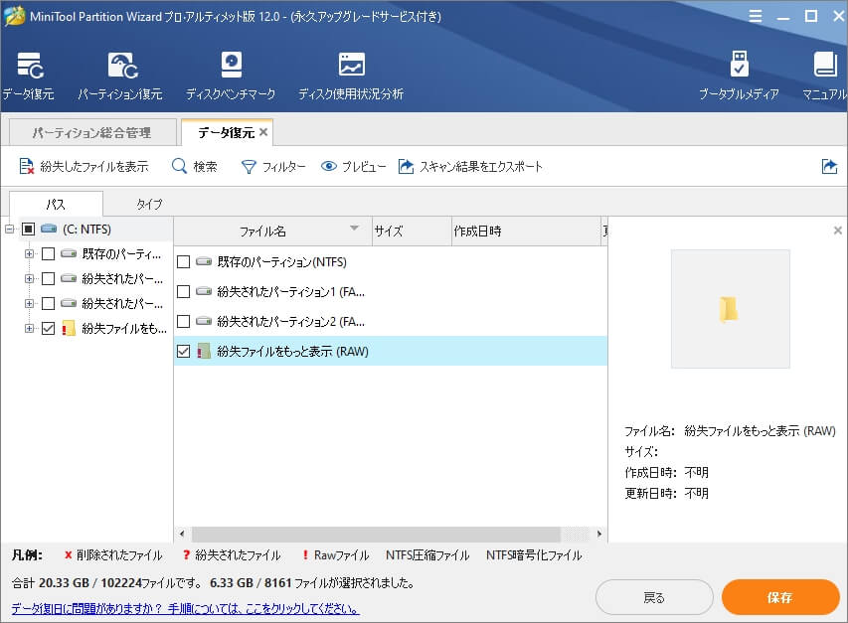Viewport: 848px width, 623px height.
Task: Click 紛失したファイルを表示 toolbar button
Action: coord(84,166)
